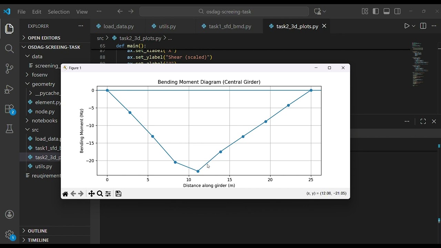Select the Zoom magnifier tool in figure toolbar
The width and height of the screenshot is (441, 248).
[x=100, y=194]
